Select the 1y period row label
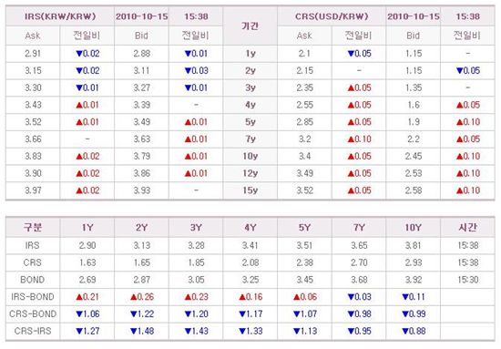This screenshot has width=501, height=349. 250,54
